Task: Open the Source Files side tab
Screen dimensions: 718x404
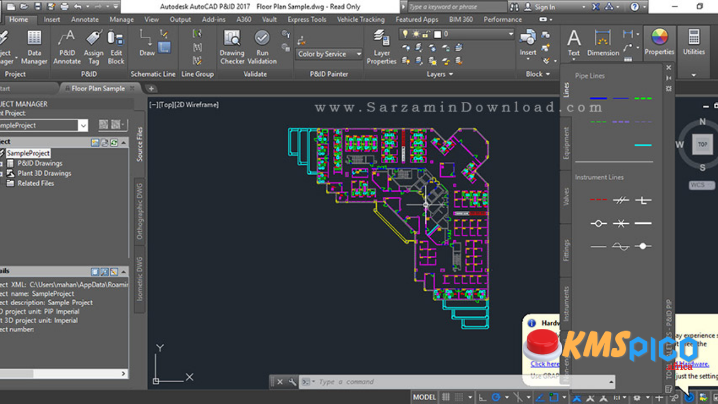Action: (140, 144)
